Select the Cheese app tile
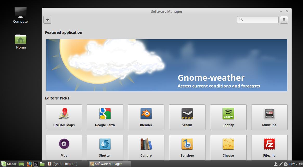This screenshot has width=303, height=167. (228, 148)
